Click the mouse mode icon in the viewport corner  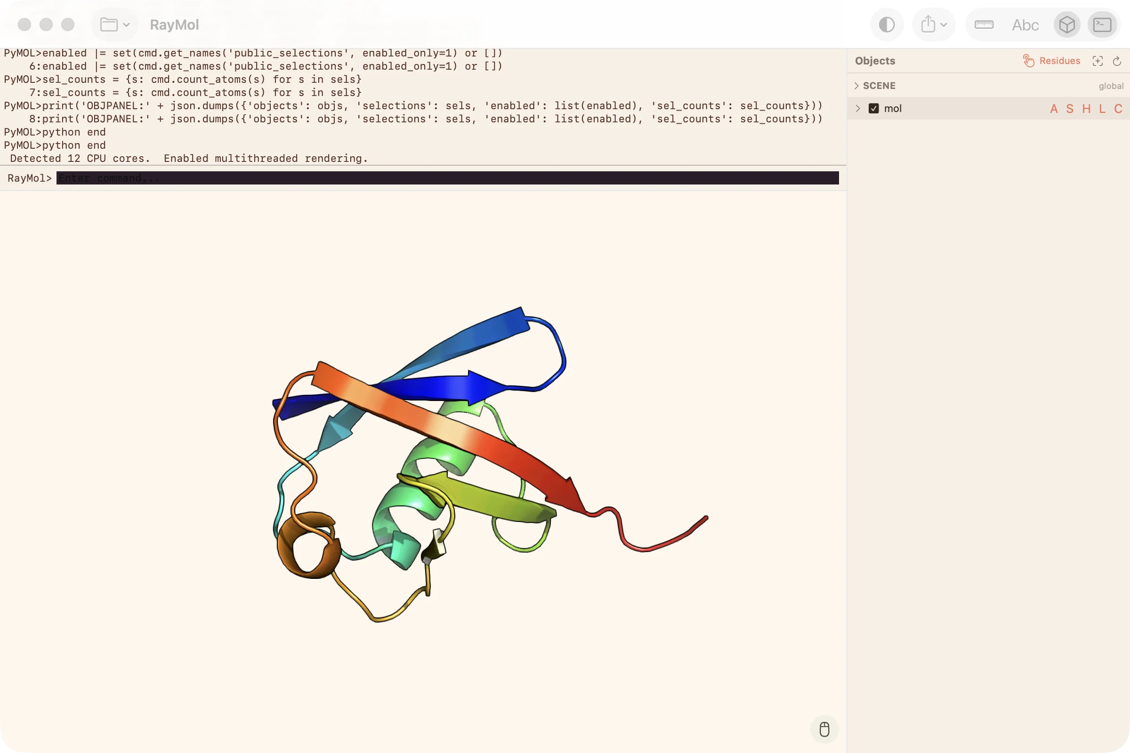tap(824, 729)
